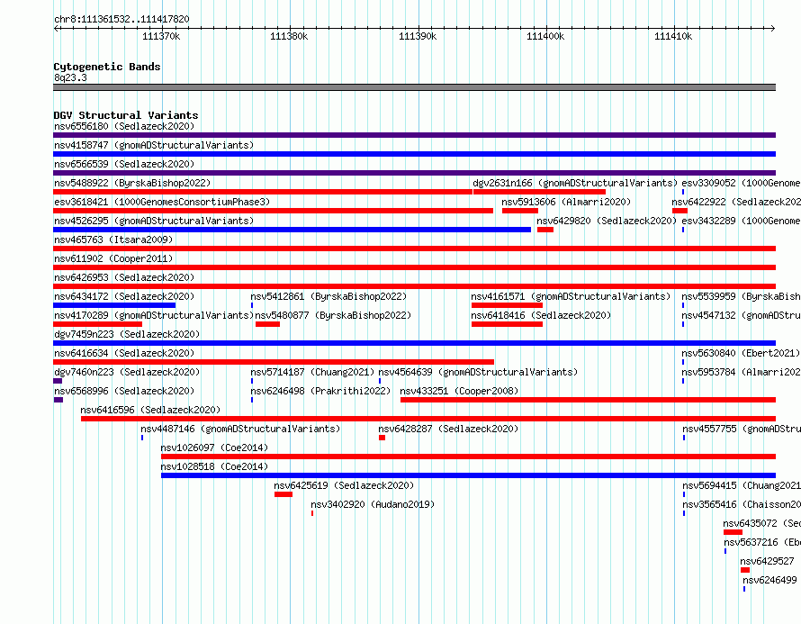801x624 pixels.
Task: Click the nsv5913606 (Almarri2020) label
Action: pos(566,202)
